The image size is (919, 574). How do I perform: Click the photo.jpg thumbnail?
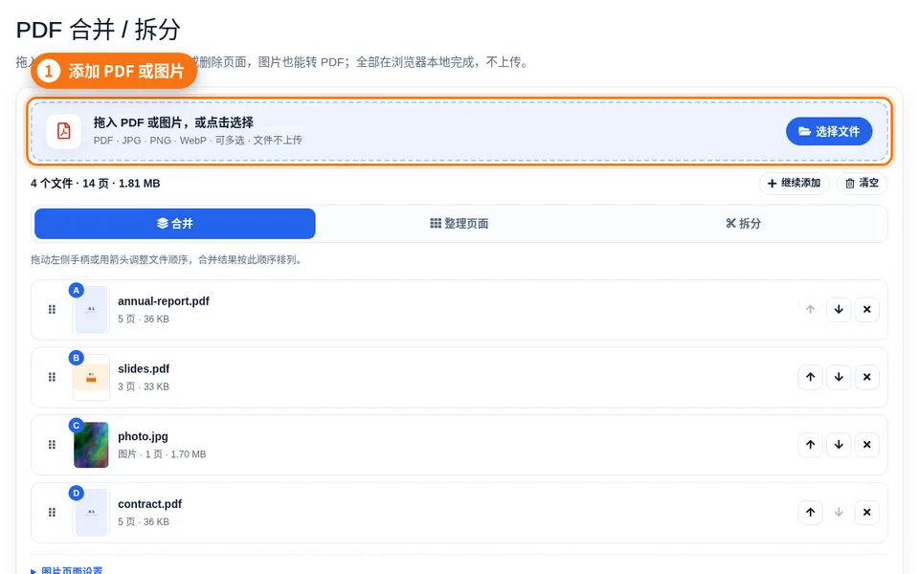pyautogui.click(x=92, y=445)
